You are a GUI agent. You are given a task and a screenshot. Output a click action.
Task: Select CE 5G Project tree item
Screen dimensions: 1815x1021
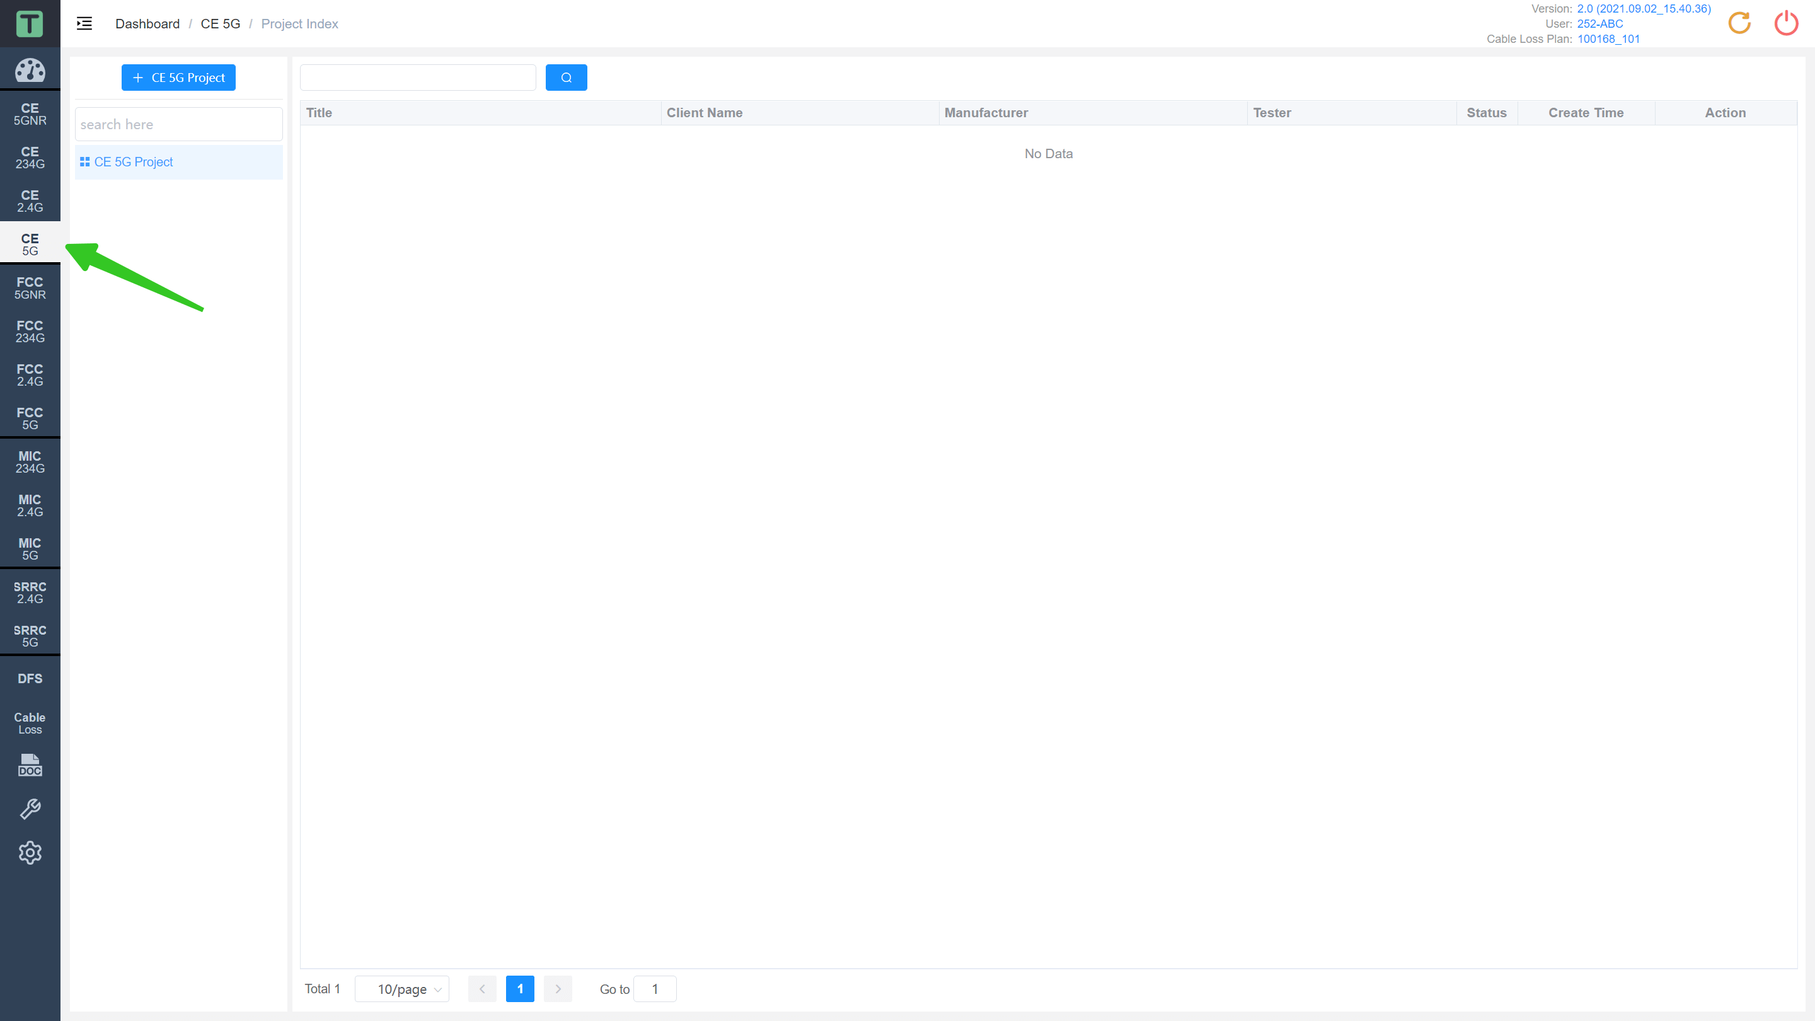click(178, 162)
